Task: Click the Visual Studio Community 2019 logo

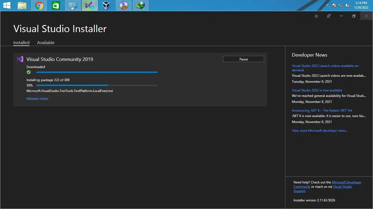Action: click(x=20, y=59)
